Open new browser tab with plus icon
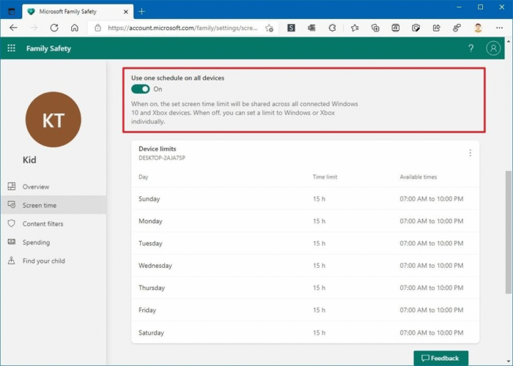Image resolution: width=513 pixels, height=366 pixels. click(x=142, y=11)
